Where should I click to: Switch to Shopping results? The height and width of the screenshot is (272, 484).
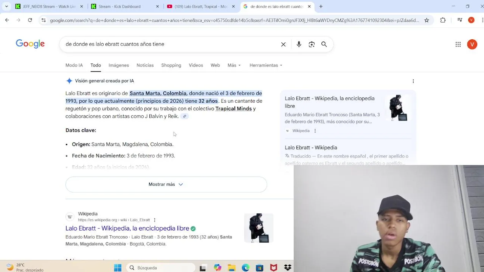pyautogui.click(x=171, y=65)
